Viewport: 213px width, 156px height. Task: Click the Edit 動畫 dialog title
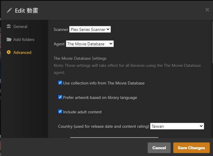click(26, 11)
